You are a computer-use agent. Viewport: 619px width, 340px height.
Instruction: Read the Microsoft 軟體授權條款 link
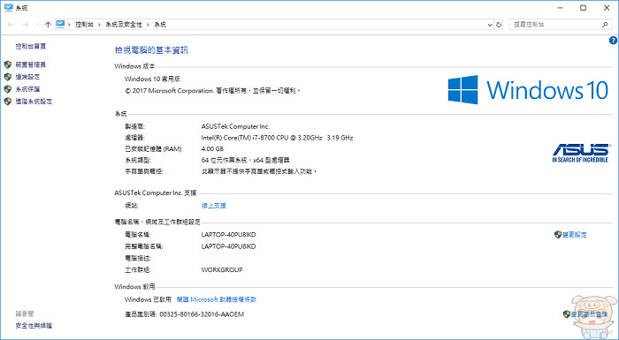tap(217, 299)
